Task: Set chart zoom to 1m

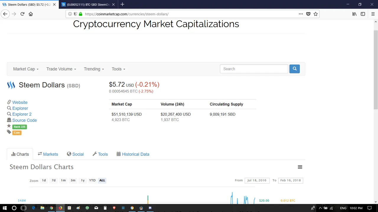Action: click(x=63, y=180)
